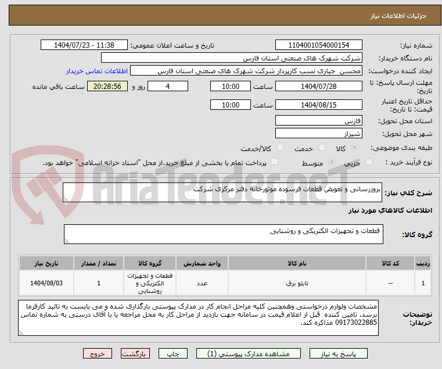The height and width of the screenshot is (369, 442).
Task: Click the جزئیات اطلاعات نیاز page title
Action: (x=398, y=16)
